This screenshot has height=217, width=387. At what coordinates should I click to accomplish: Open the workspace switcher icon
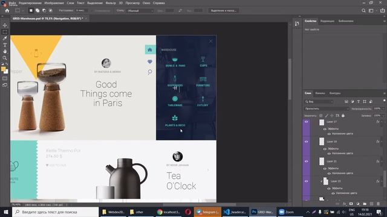coord(371,11)
